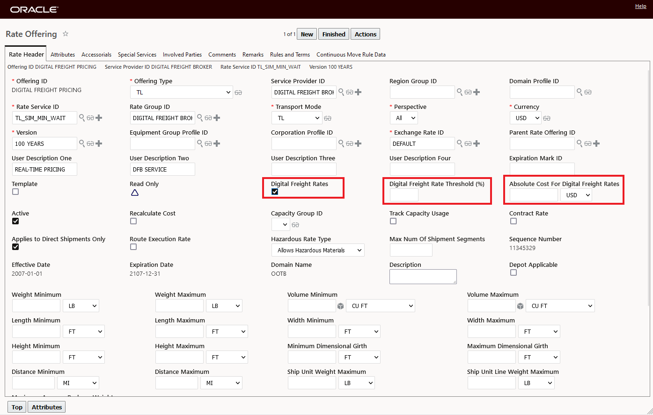View Transport Mode details via glasses icon
Screen dimensions: 653x415
[x=328, y=118]
